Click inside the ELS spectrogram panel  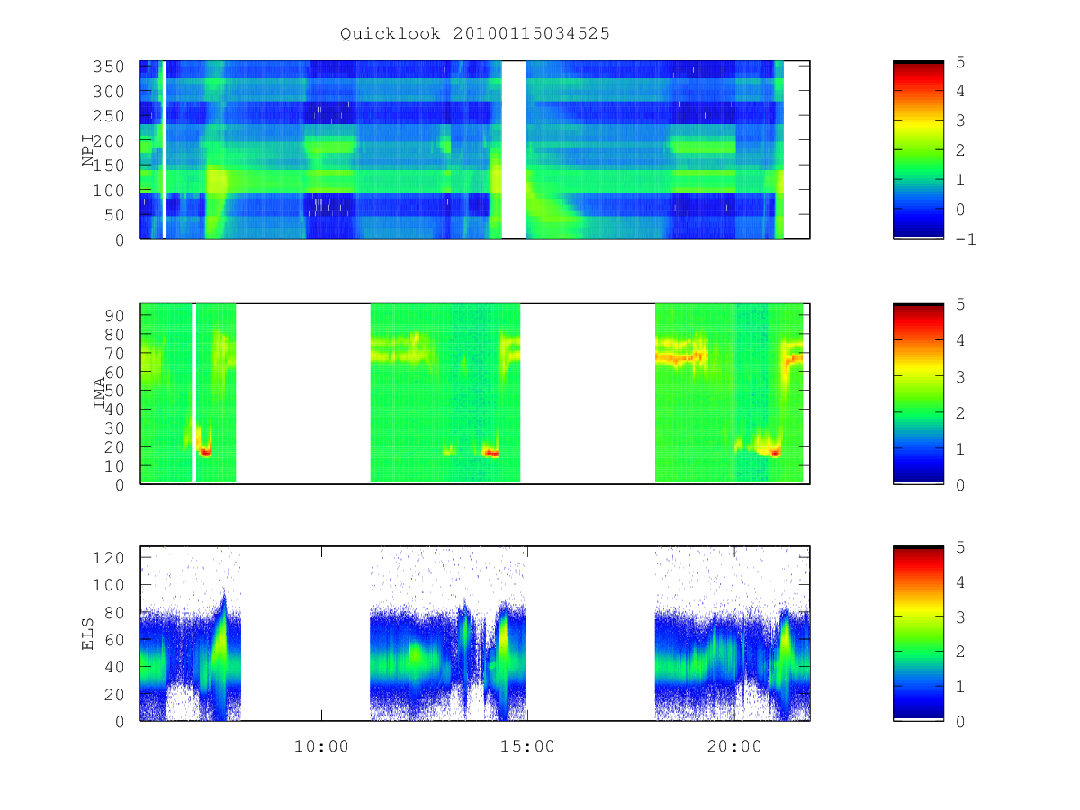pos(475,634)
